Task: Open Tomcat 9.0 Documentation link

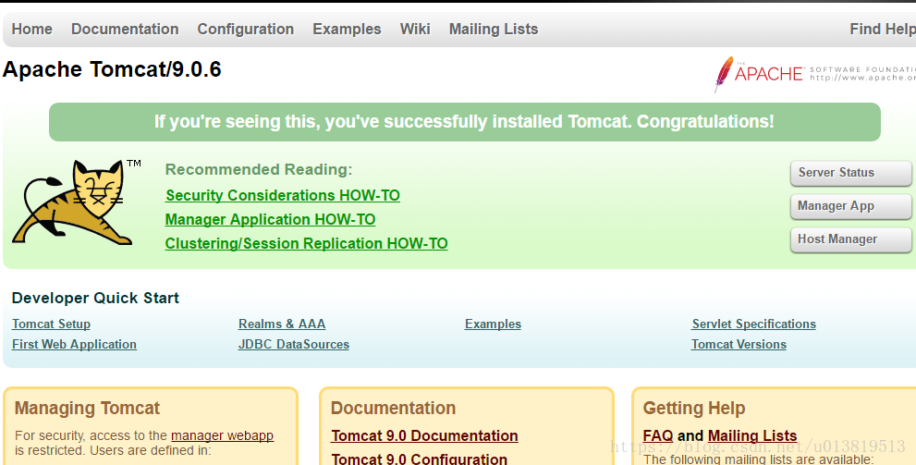Action: click(424, 435)
